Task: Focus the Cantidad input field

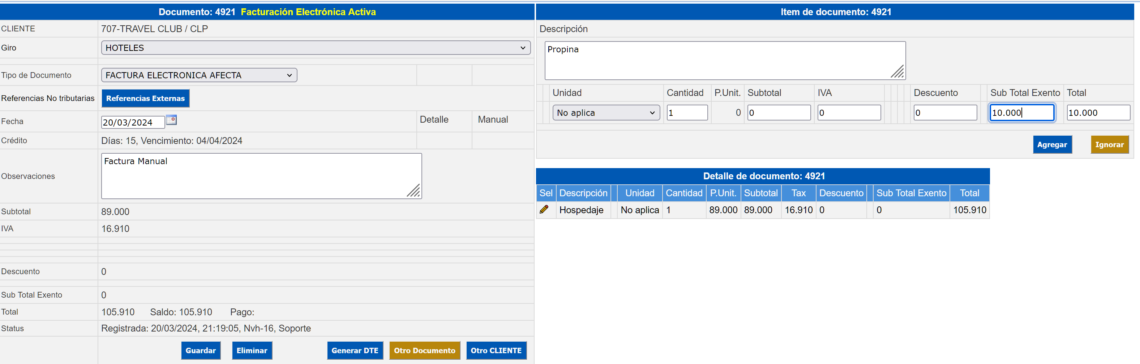Action: coord(687,113)
